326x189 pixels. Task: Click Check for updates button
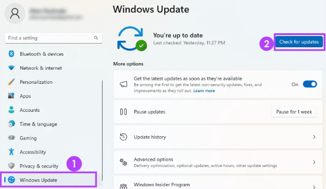[x=299, y=42]
